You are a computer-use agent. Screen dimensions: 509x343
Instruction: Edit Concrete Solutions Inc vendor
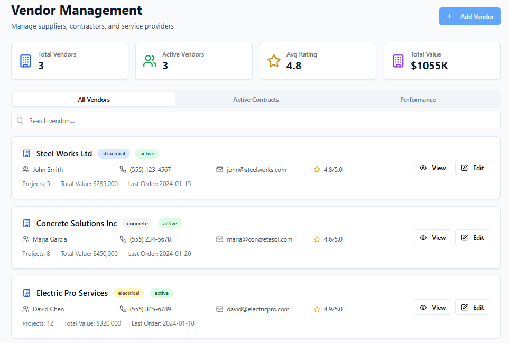click(x=472, y=237)
